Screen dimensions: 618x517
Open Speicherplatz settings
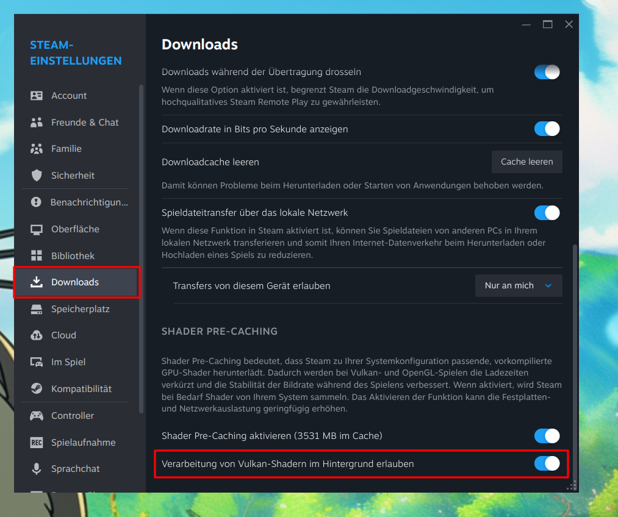click(x=76, y=309)
